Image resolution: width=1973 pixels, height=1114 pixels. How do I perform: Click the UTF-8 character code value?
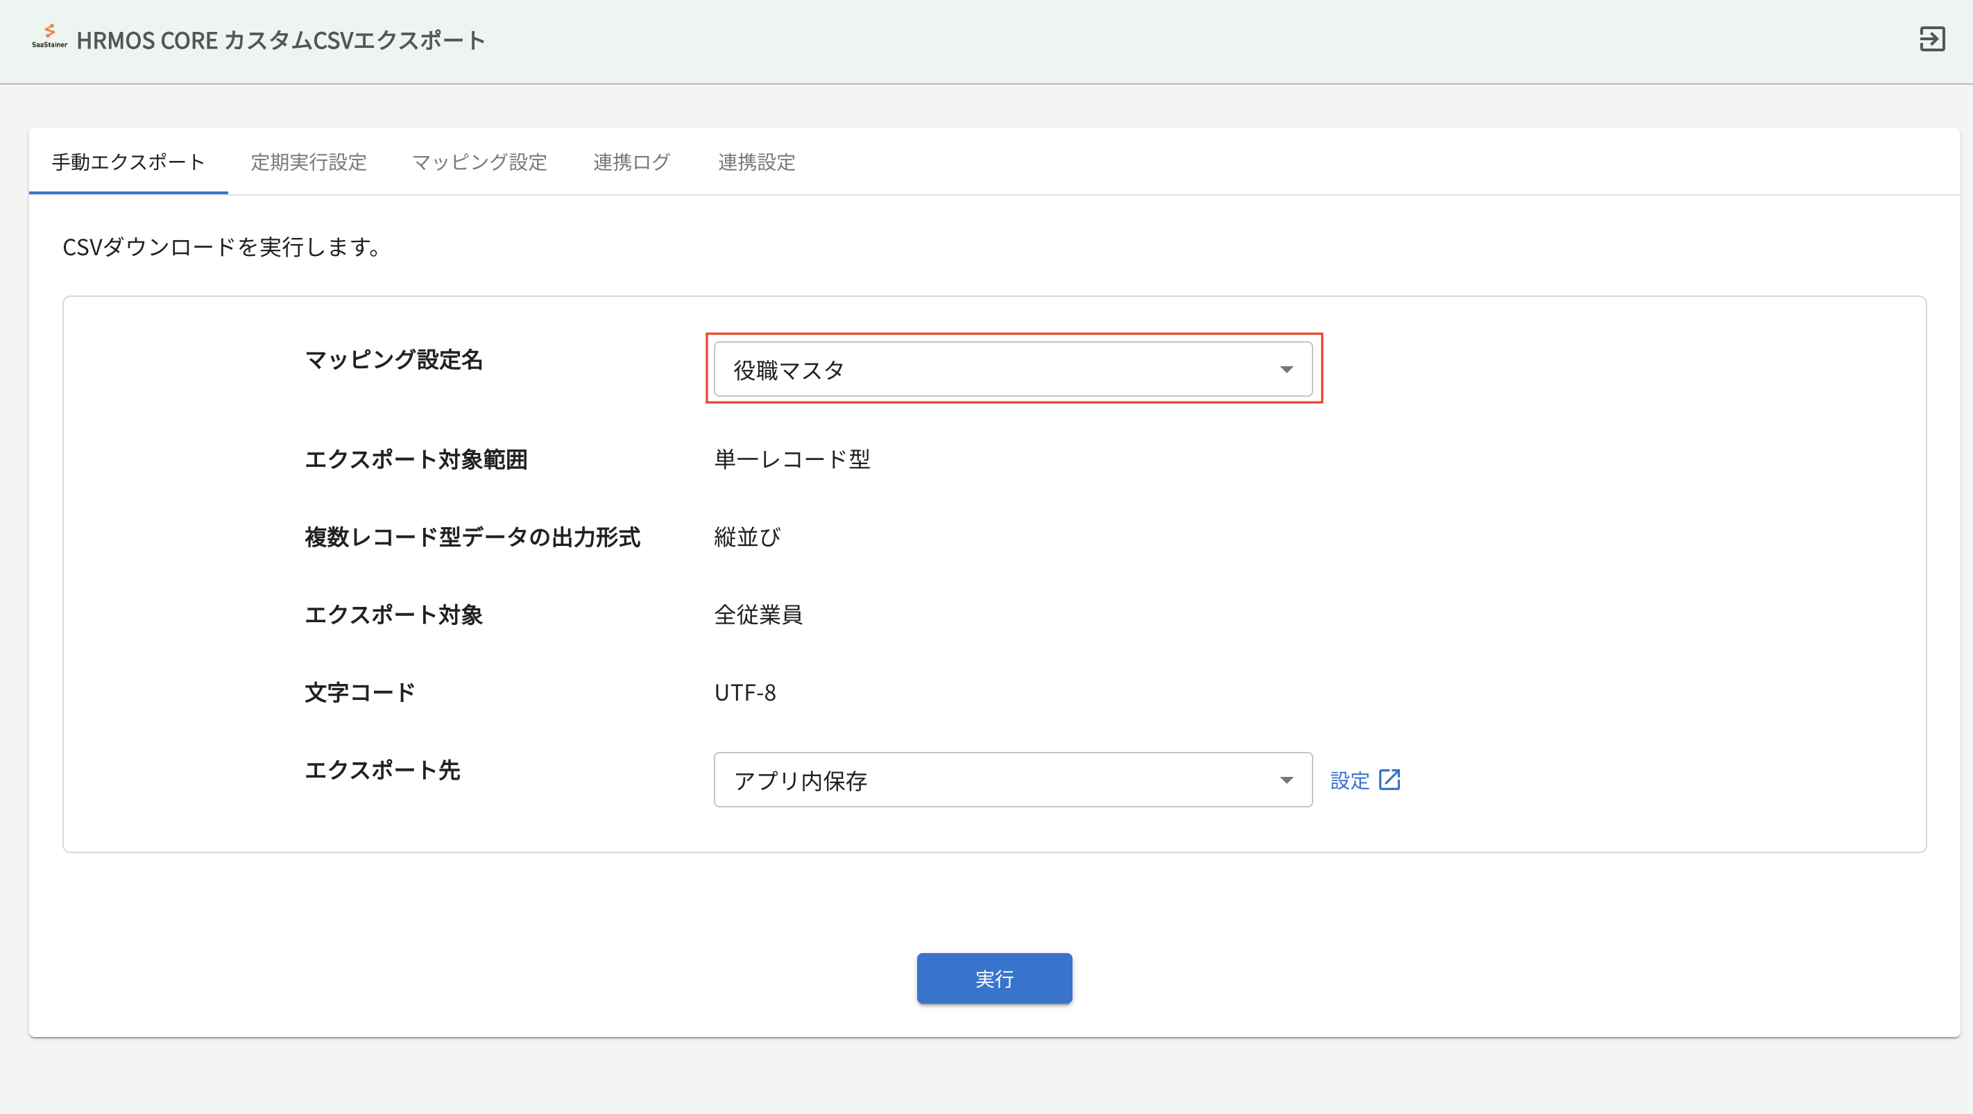pyautogui.click(x=745, y=693)
